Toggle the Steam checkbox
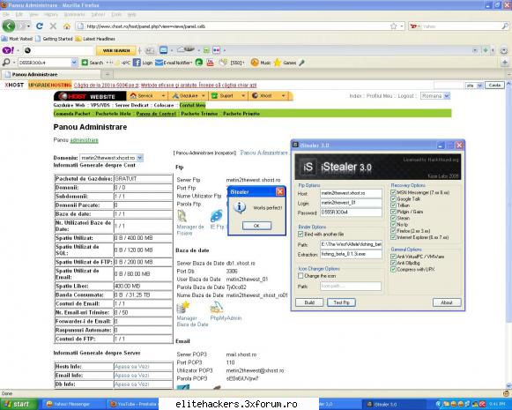Screen dimensions: 512x410 click(393, 218)
